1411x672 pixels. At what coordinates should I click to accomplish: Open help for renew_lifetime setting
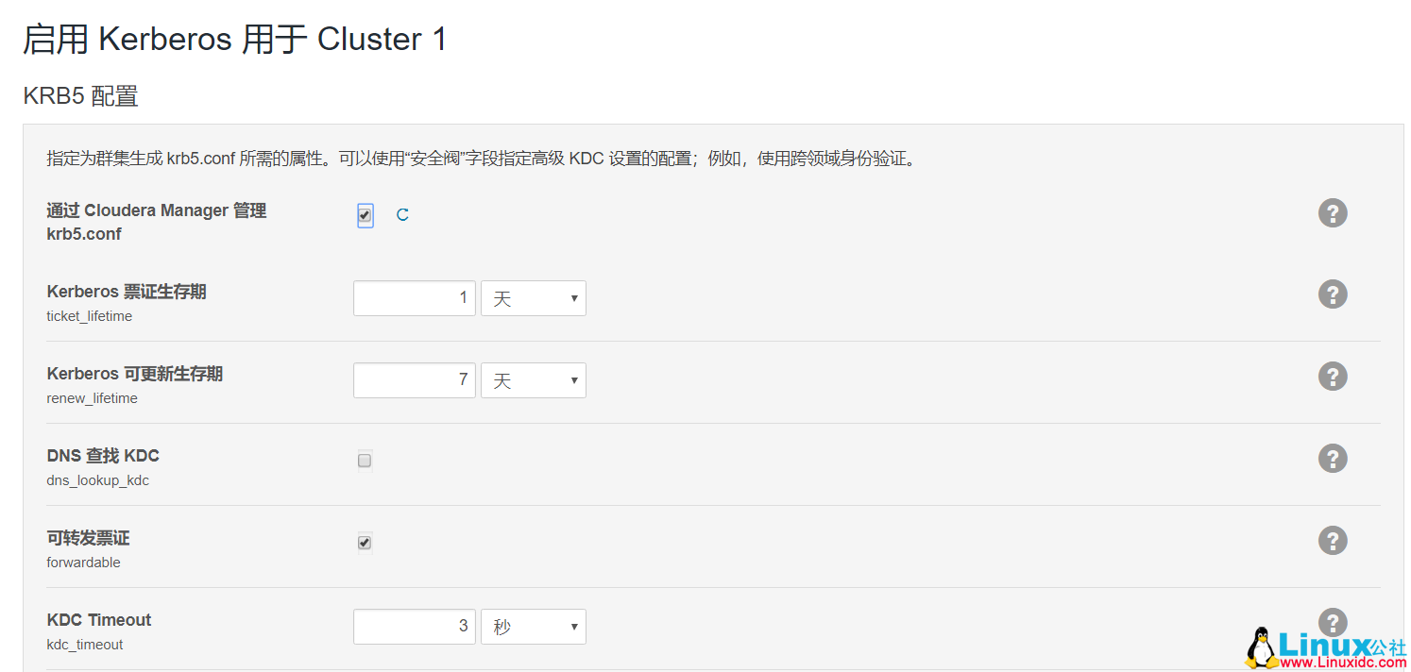pyautogui.click(x=1333, y=376)
